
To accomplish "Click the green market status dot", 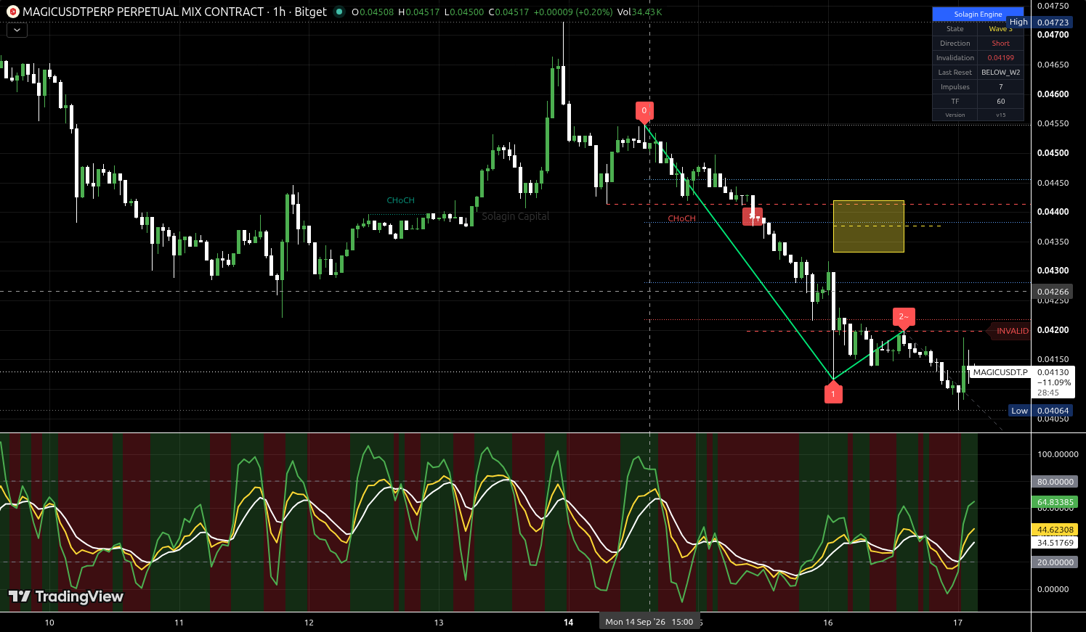I will pos(339,12).
